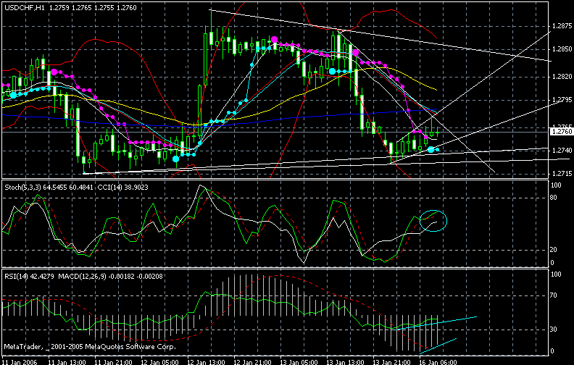Select the 1.2820 price axis label
574x365 pixels.
[562, 77]
